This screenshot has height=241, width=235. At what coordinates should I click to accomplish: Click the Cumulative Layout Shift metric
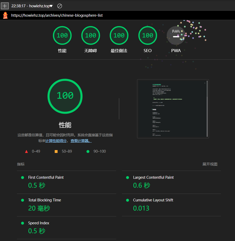[153, 200]
